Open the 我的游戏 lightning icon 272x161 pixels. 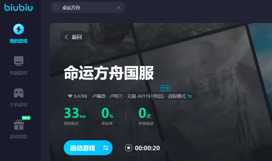[x=19, y=29]
